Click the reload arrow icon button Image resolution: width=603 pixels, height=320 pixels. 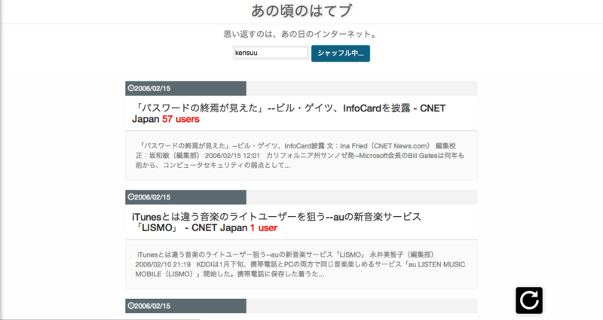coord(529,300)
